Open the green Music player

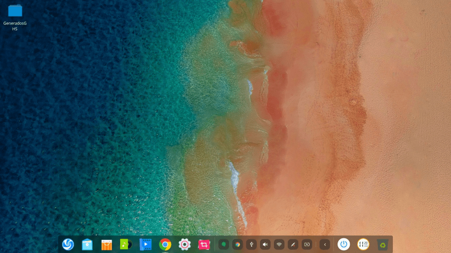(126, 244)
